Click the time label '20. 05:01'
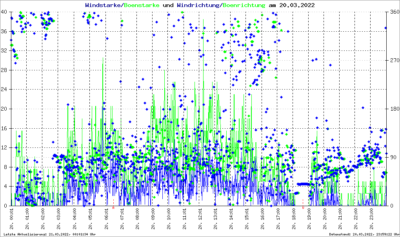Viewport: 400px width, 237px height. [x=90, y=219]
